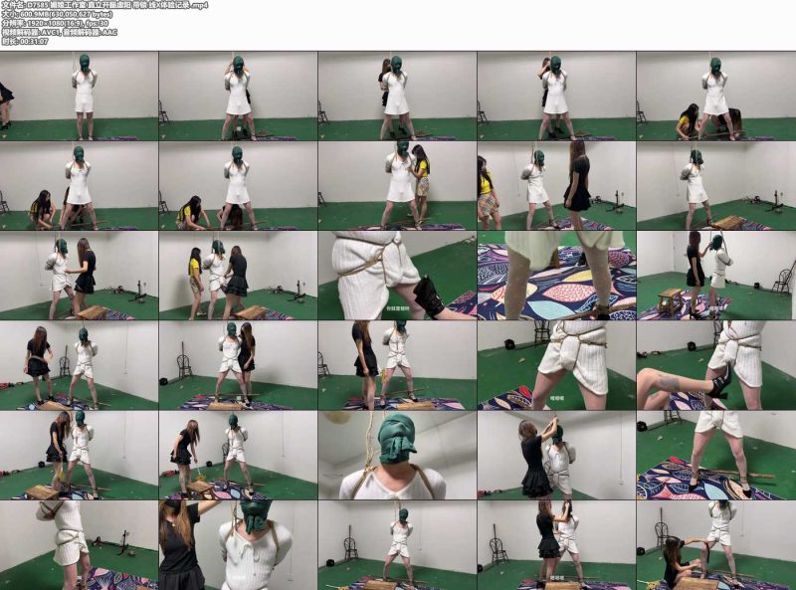The width and height of the screenshot is (796, 590).
Task: Open middle thumbnail of the top row
Action: coord(397,96)
